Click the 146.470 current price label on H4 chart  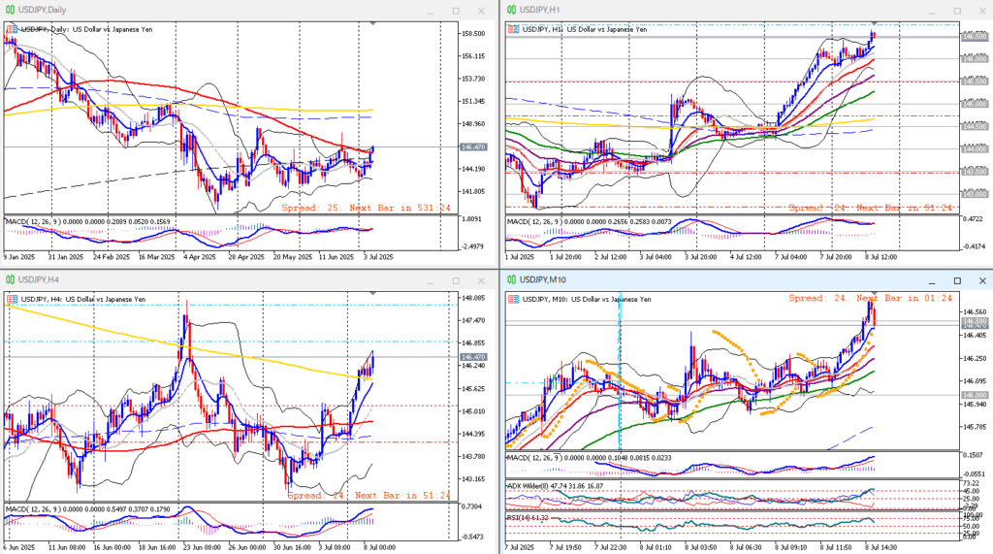pyautogui.click(x=473, y=357)
